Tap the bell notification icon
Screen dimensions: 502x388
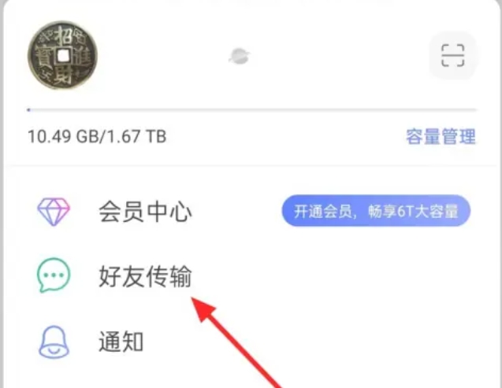pos(54,342)
